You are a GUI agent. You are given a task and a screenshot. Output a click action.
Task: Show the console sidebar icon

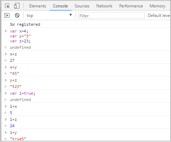7,16
